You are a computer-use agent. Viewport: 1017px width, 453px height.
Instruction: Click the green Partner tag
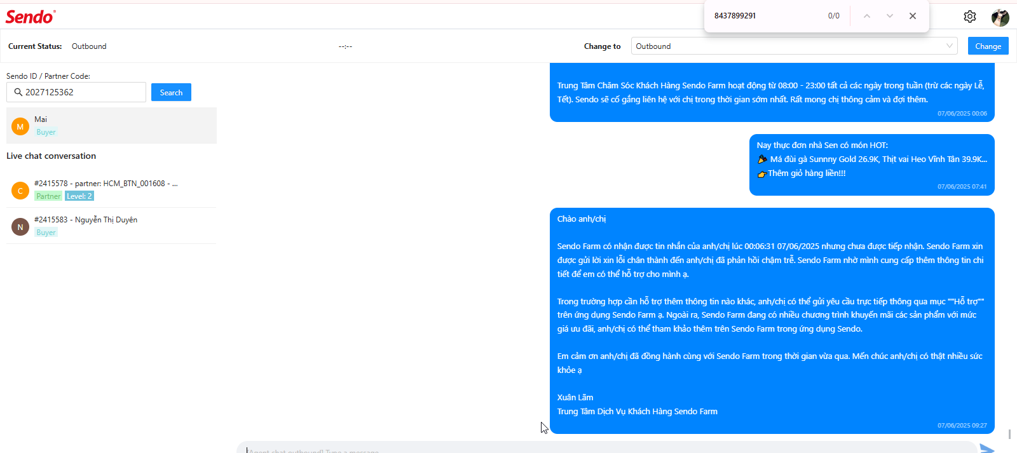click(x=48, y=196)
